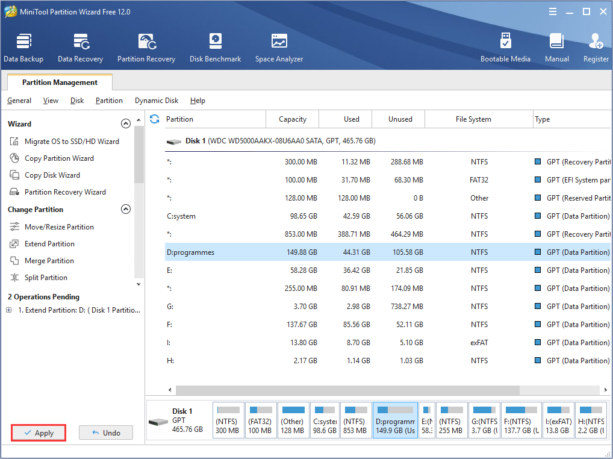Select the G: partition row
The height and width of the screenshot is (459, 613).
tap(387, 306)
